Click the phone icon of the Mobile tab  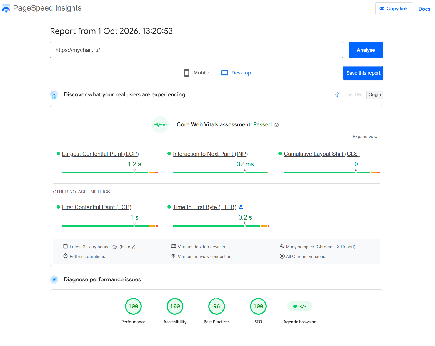pos(187,73)
